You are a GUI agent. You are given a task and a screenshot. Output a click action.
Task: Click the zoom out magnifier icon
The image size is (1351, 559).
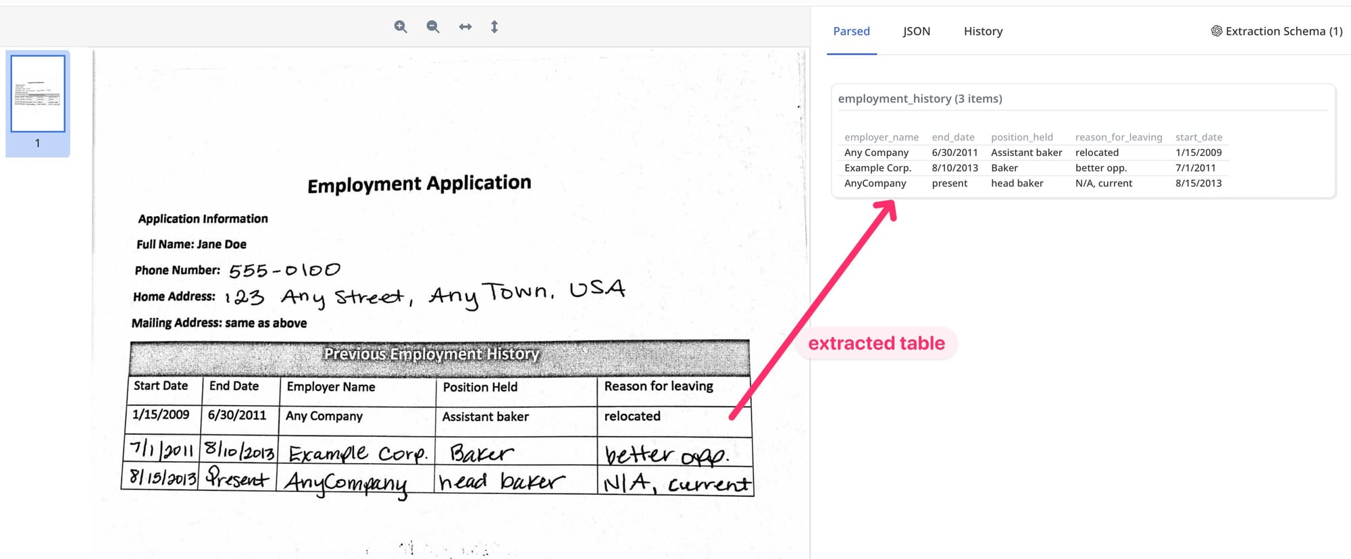click(x=433, y=27)
